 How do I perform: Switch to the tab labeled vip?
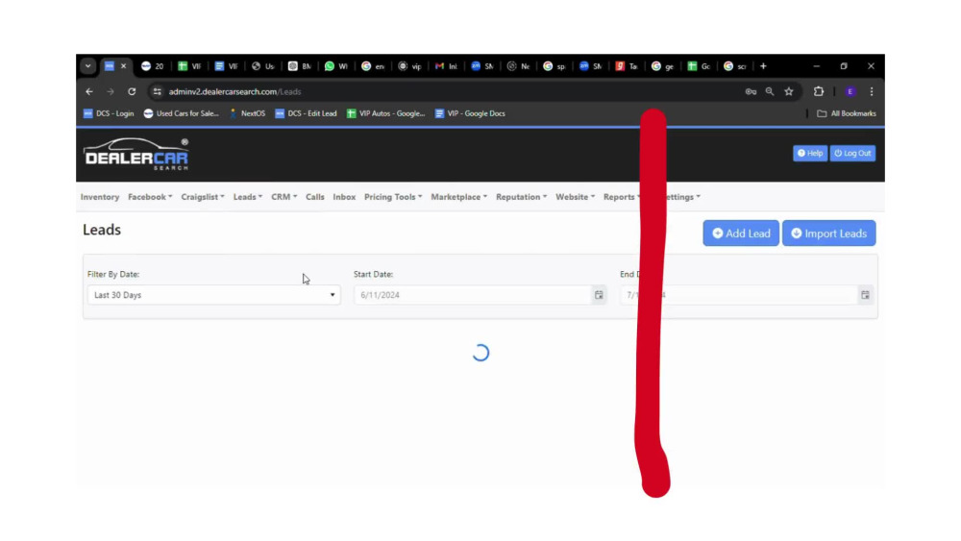[x=409, y=66]
